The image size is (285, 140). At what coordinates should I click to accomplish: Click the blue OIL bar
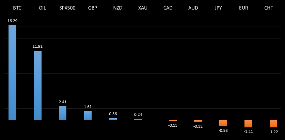click(37, 85)
